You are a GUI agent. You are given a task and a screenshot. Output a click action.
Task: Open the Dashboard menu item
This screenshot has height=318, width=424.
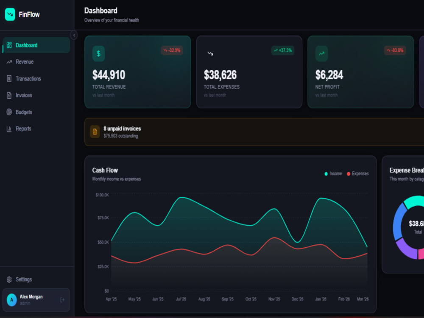tap(36, 45)
